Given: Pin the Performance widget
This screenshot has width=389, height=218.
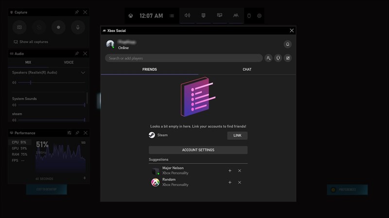Looking at the screenshot, I should (x=77, y=133).
